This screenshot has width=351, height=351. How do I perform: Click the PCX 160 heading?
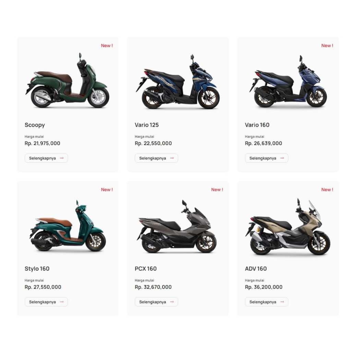145,269
